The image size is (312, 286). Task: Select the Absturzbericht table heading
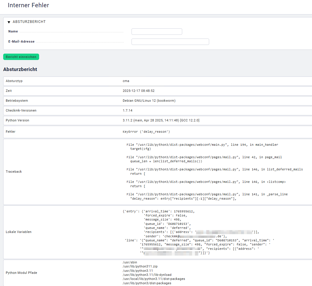(x=20, y=70)
